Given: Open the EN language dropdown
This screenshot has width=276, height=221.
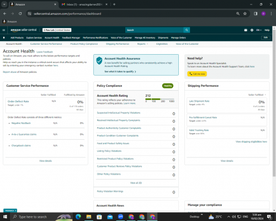Looking at the screenshot, I should (x=259, y=30).
